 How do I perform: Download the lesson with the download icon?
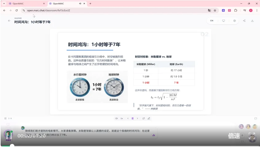coord(252,21)
